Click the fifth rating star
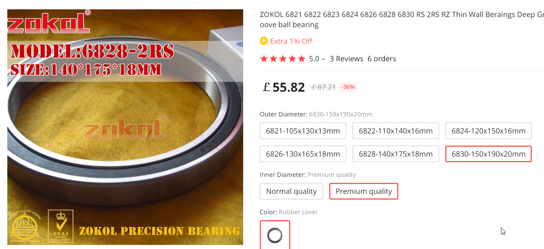The width and height of the screenshot is (544, 249). (301, 59)
